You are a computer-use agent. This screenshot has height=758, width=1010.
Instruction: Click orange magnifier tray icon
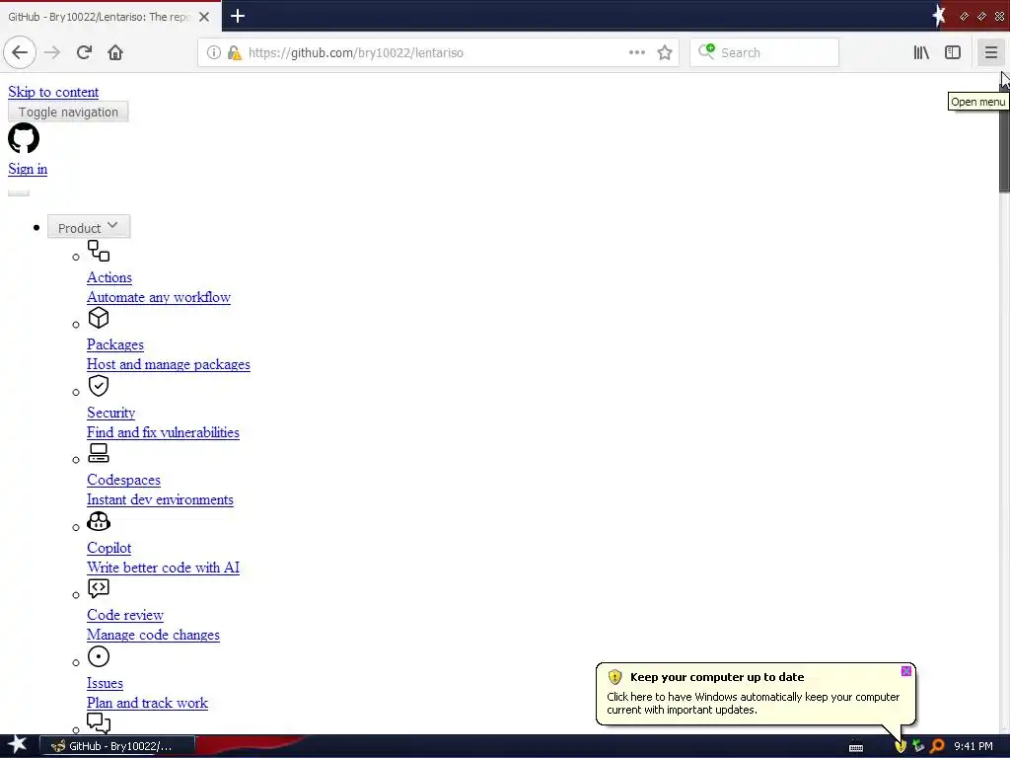pos(937,746)
